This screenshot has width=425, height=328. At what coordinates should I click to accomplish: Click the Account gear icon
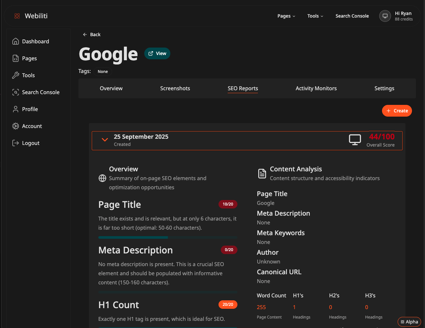15,126
